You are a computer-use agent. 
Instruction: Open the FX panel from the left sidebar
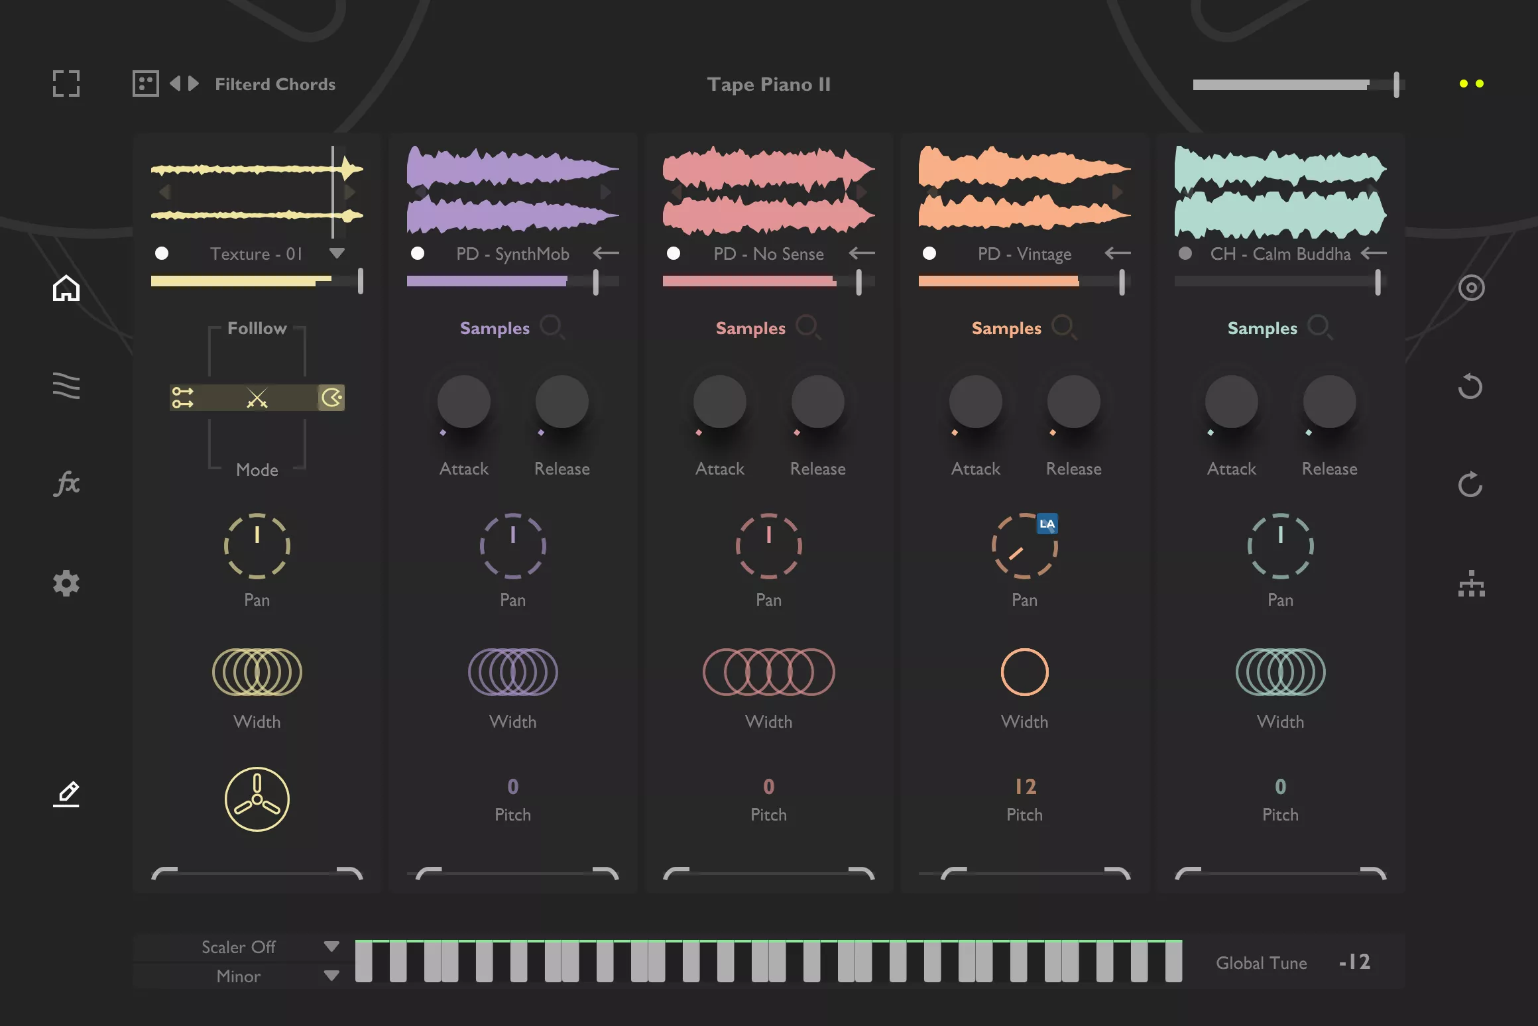pyautogui.click(x=66, y=484)
